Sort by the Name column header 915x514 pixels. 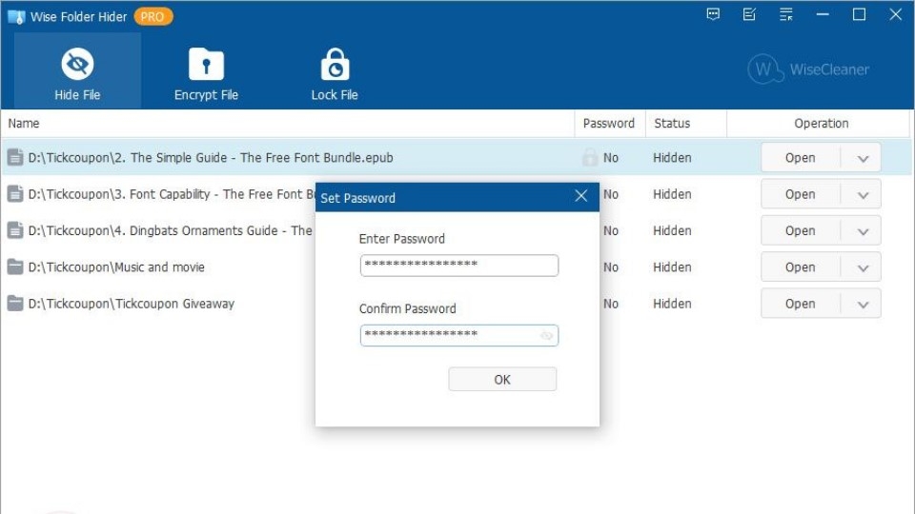tap(23, 124)
